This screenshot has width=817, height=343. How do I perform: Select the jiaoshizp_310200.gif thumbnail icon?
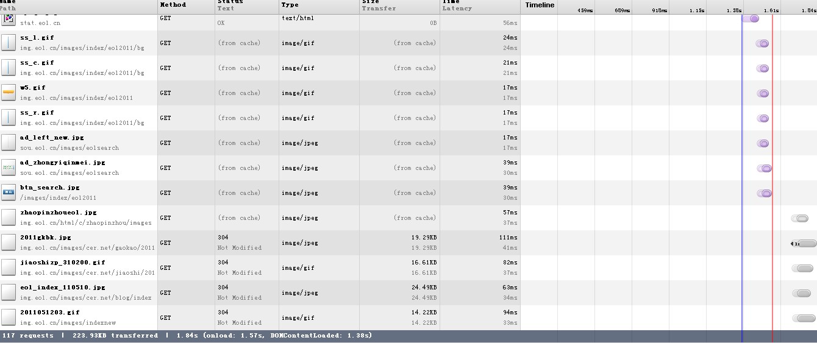[x=9, y=267]
